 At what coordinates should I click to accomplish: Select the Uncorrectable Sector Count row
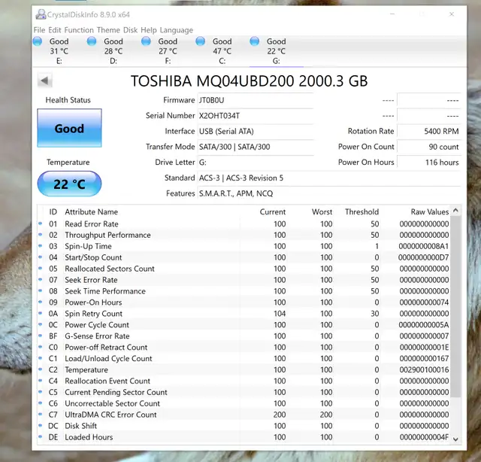point(244,403)
